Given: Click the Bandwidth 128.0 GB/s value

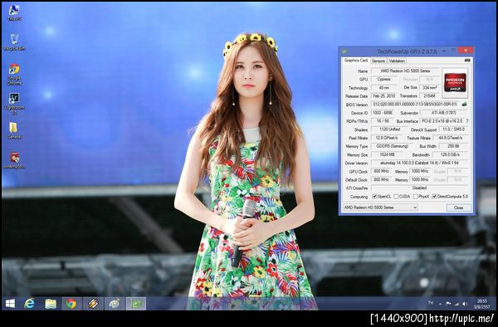Looking at the screenshot, I should (450, 154).
